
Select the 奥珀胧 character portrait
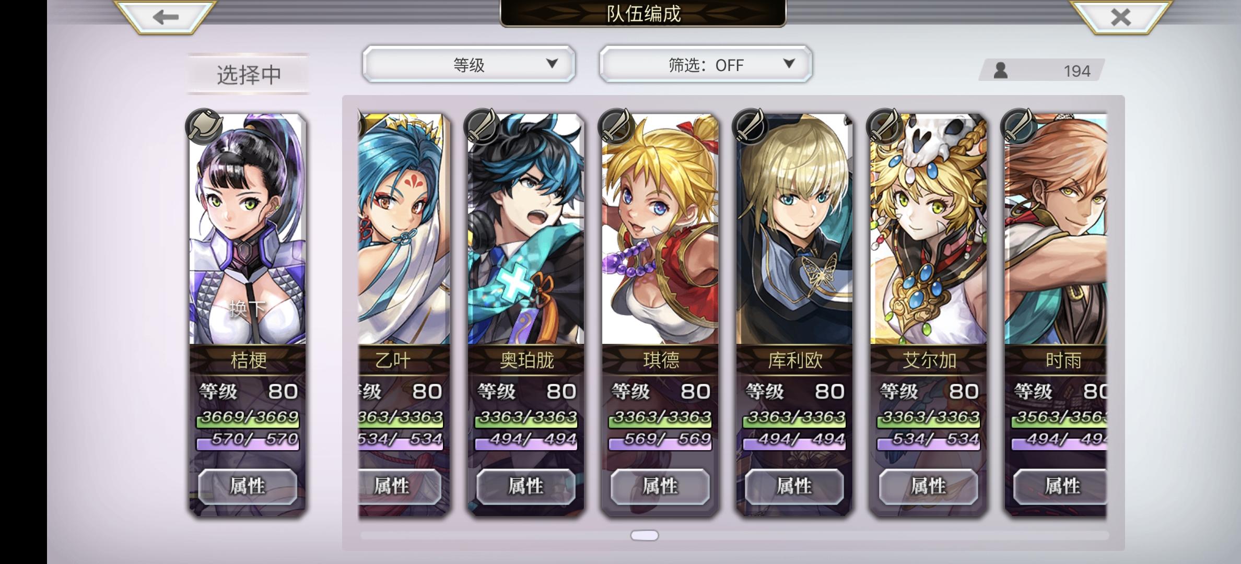click(x=526, y=229)
